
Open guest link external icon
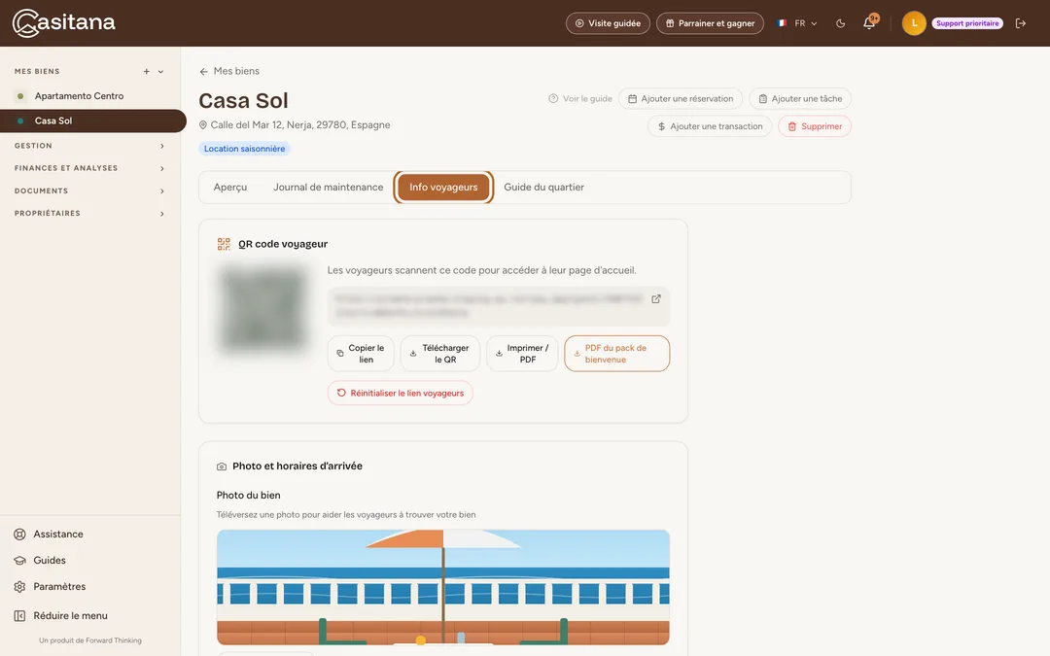pyautogui.click(x=656, y=299)
